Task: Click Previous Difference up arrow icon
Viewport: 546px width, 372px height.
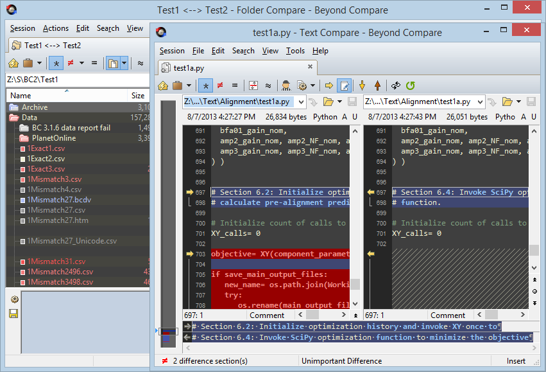Action: (377, 85)
